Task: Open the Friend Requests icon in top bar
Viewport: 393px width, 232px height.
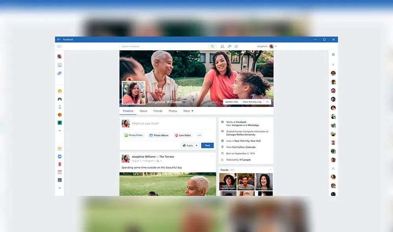Action: 222,46
